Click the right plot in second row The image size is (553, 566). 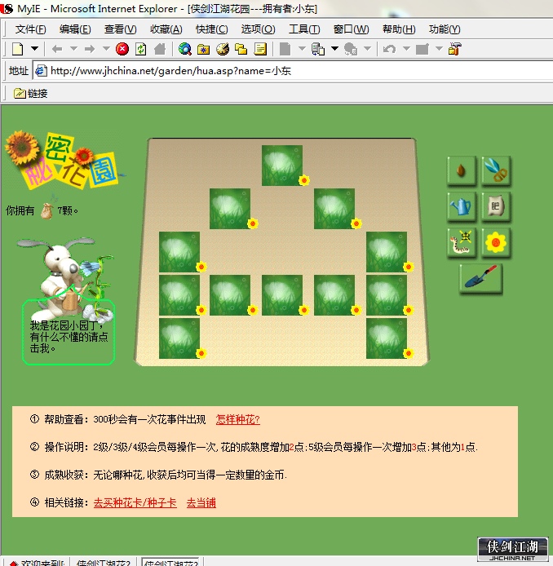point(334,209)
